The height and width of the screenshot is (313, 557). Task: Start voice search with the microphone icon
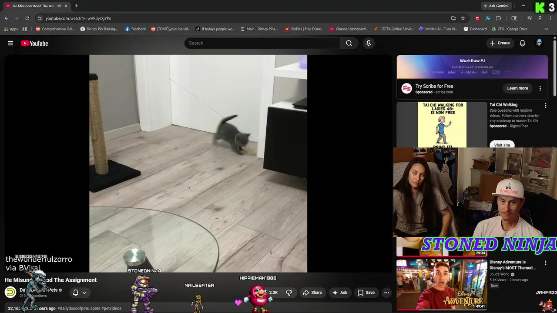(x=369, y=43)
